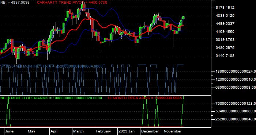Select the CARHARTT TREND PIVOT label
The image size is (256, 135).
coord(72,3)
